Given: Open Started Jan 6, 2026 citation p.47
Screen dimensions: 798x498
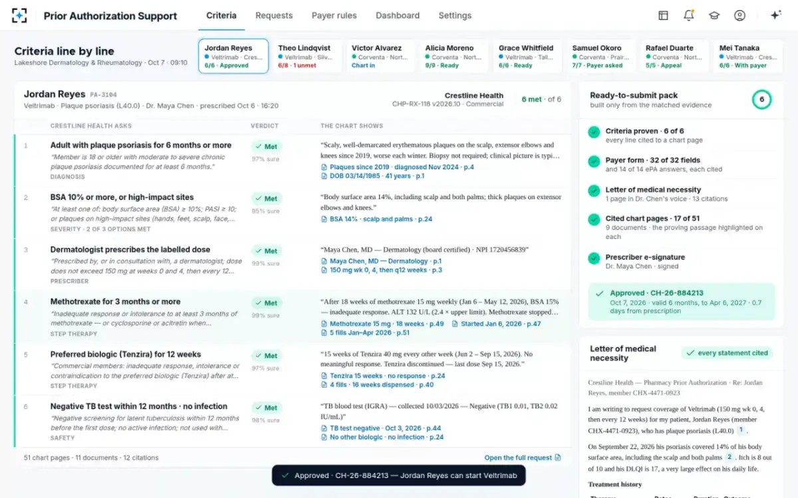Looking at the screenshot, I should click(x=496, y=324).
